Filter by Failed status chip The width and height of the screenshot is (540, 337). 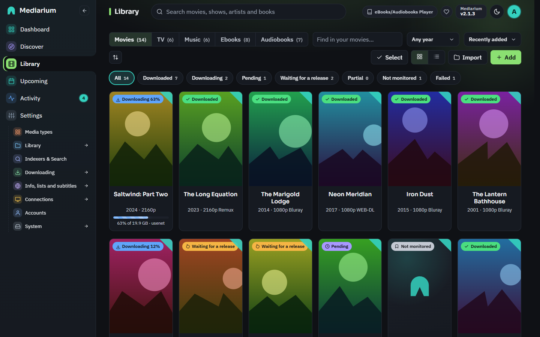point(445,78)
